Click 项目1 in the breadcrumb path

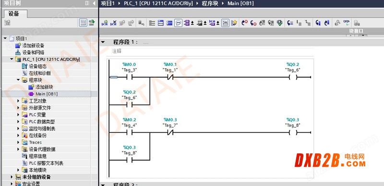coord(108,3)
